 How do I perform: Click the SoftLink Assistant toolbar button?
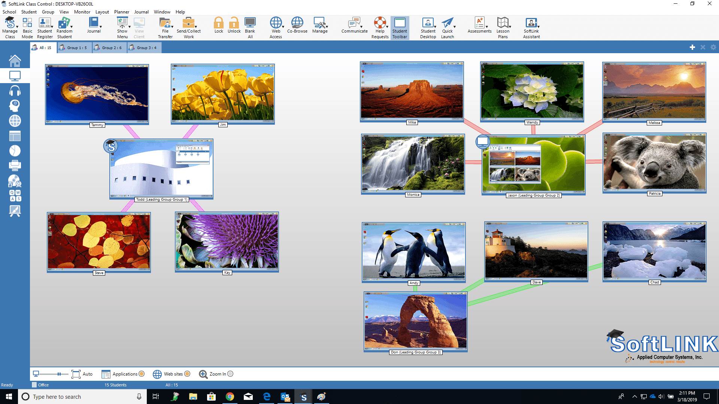click(x=531, y=28)
